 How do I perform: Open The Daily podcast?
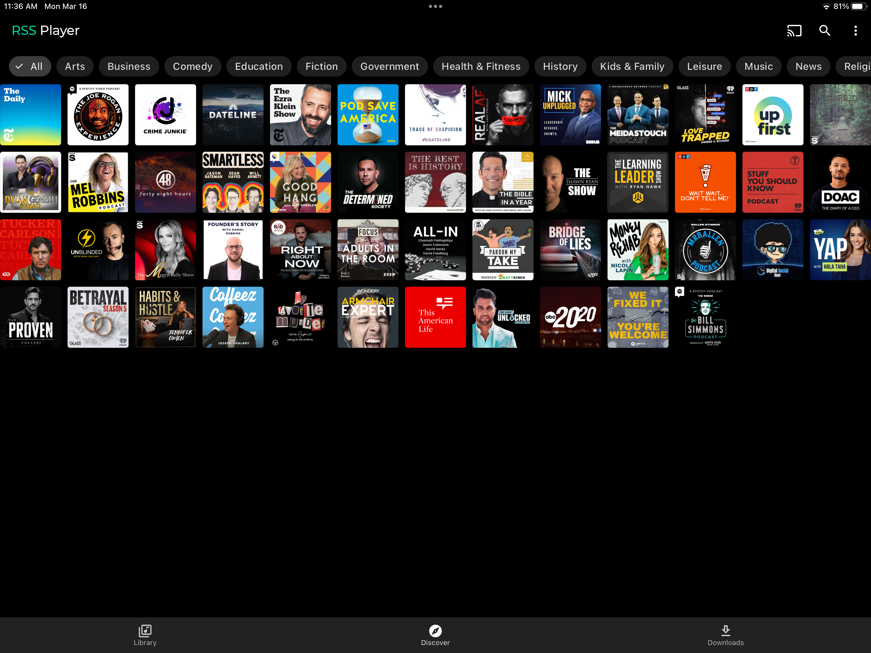pyautogui.click(x=31, y=114)
